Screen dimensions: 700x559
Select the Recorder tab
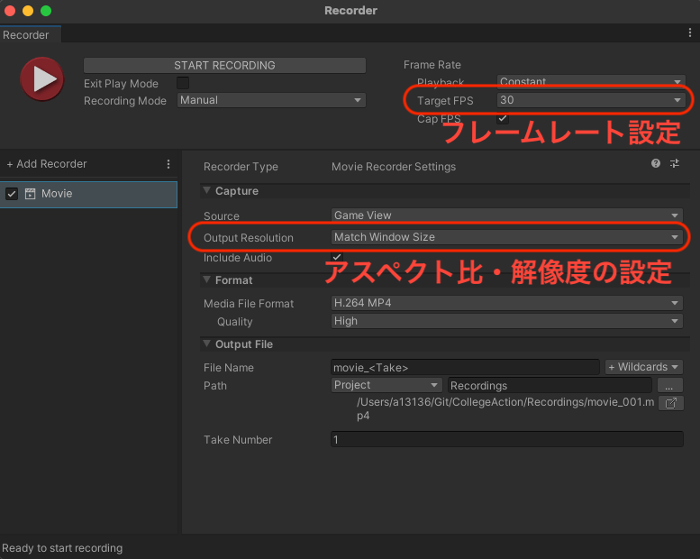pos(30,35)
